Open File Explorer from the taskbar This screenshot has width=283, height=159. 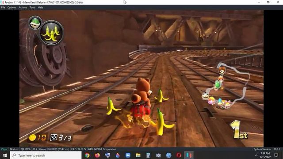point(138,155)
